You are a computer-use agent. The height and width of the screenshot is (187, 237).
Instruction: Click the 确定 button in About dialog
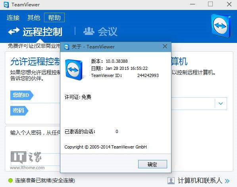click(152, 164)
